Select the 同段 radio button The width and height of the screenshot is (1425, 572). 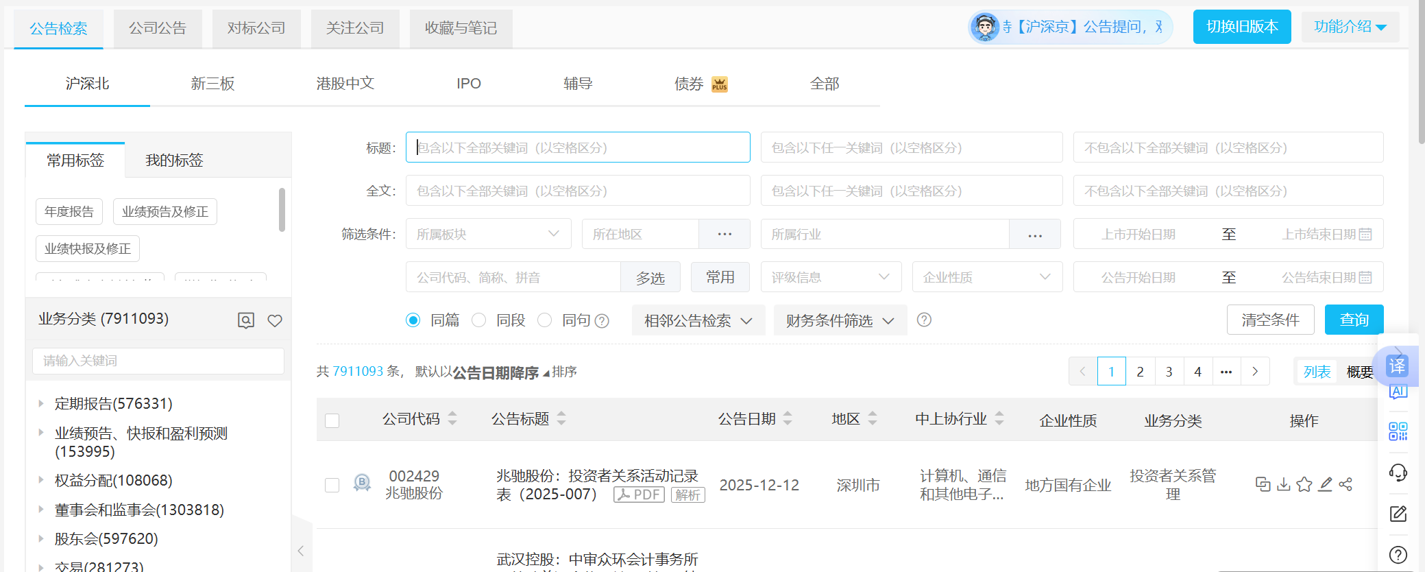click(x=479, y=320)
